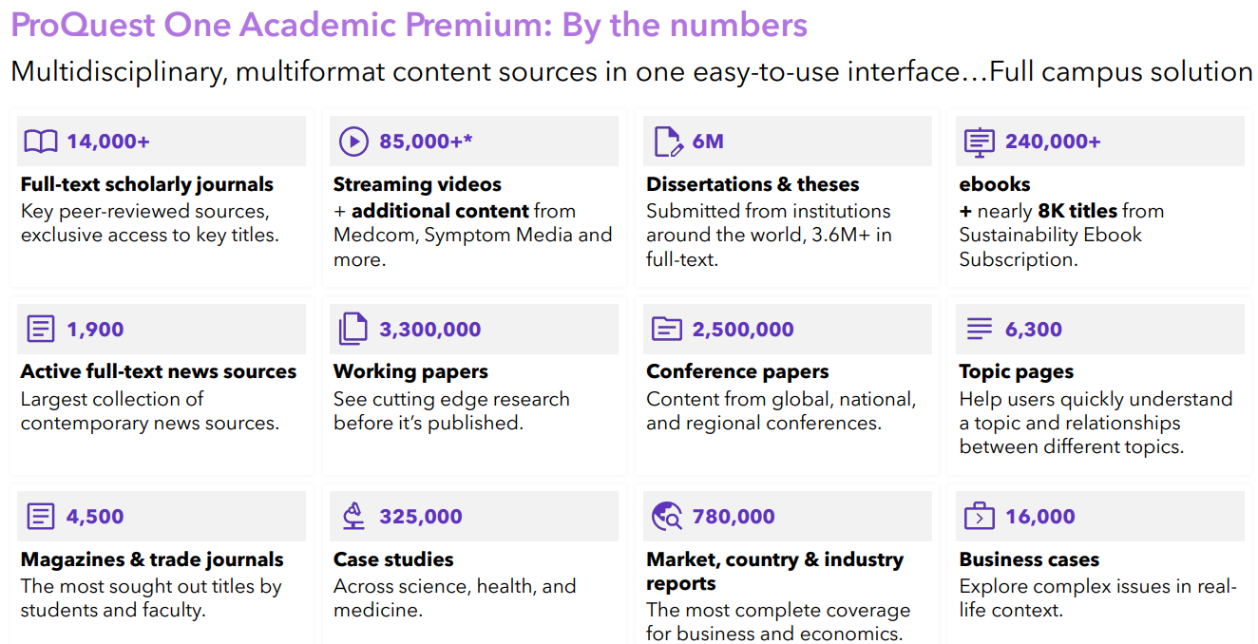This screenshot has width=1258, height=644.
Task: Click the news document icon beside 1,900
Action: point(41,330)
